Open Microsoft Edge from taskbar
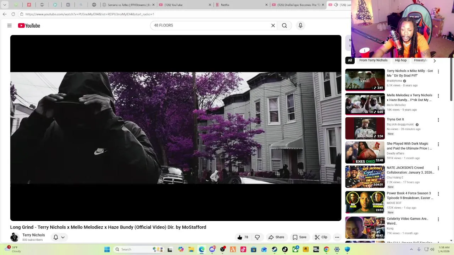The height and width of the screenshot is (255, 454). pos(202,249)
